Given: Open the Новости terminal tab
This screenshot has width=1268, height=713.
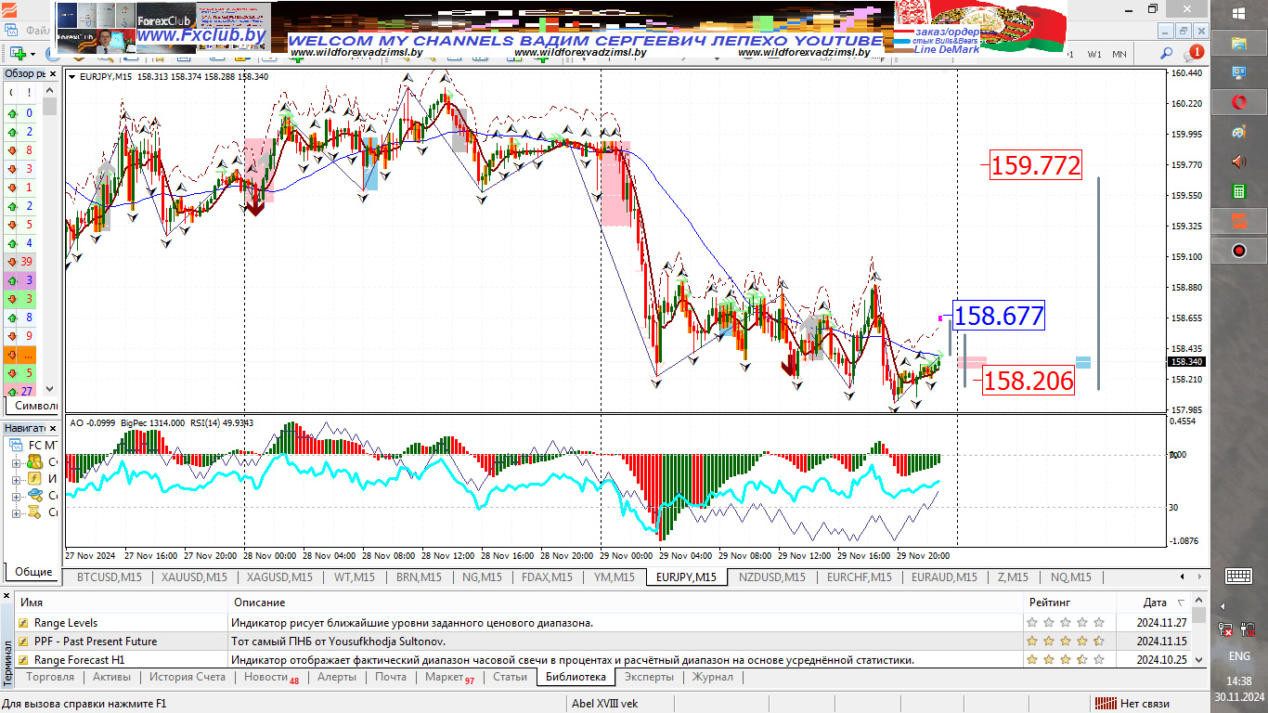Looking at the screenshot, I should coord(271,678).
